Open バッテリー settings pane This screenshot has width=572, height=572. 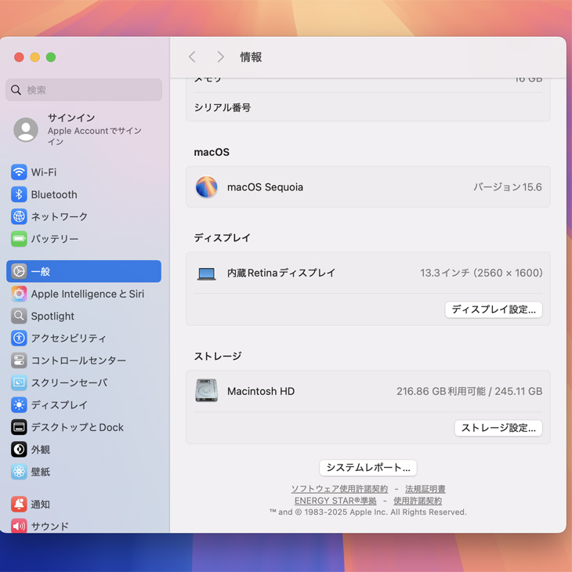coord(54,239)
